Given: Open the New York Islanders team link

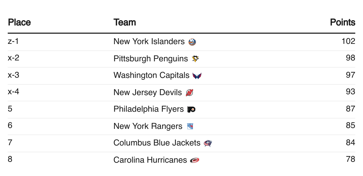Looking at the screenshot, I should tap(149, 42).
